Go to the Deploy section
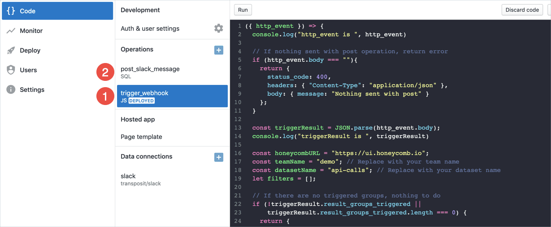Viewport: 551px width, 227px height. coord(30,50)
